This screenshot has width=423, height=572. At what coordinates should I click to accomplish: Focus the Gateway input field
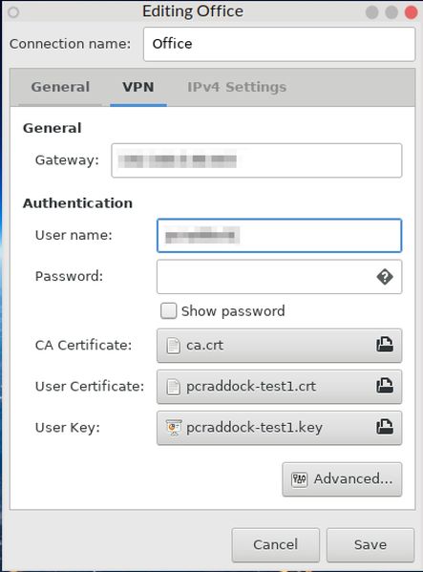coord(257,160)
